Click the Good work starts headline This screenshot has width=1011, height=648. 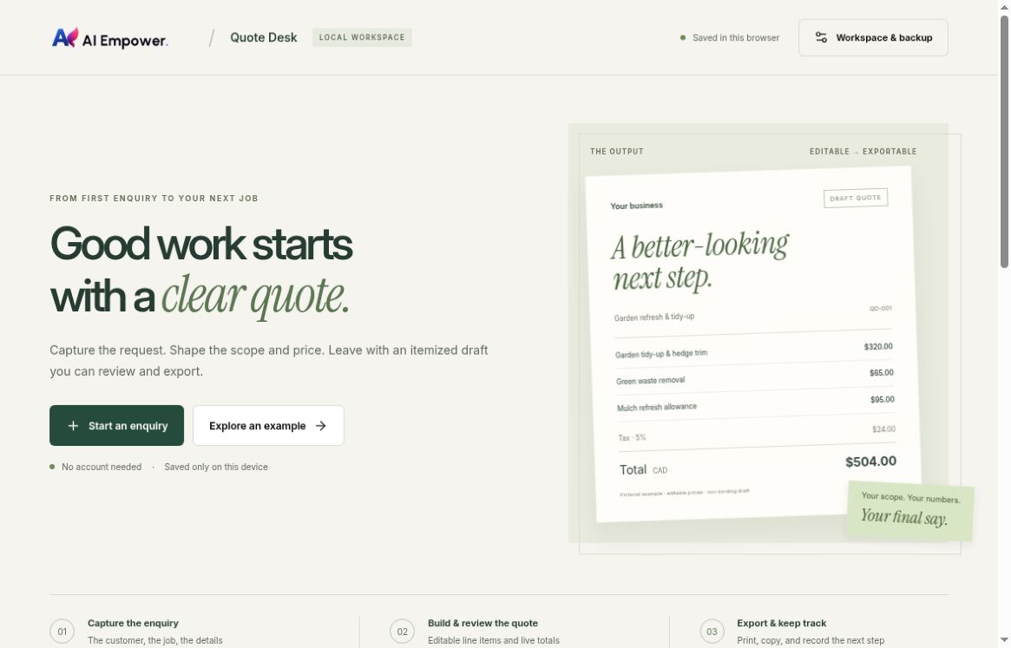tap(201, 245)
